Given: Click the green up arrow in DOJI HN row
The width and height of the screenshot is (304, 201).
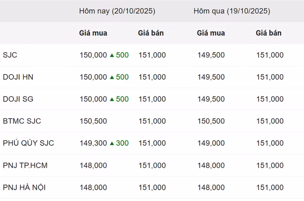Looking at the screenshot, I should tap(112, 77).
